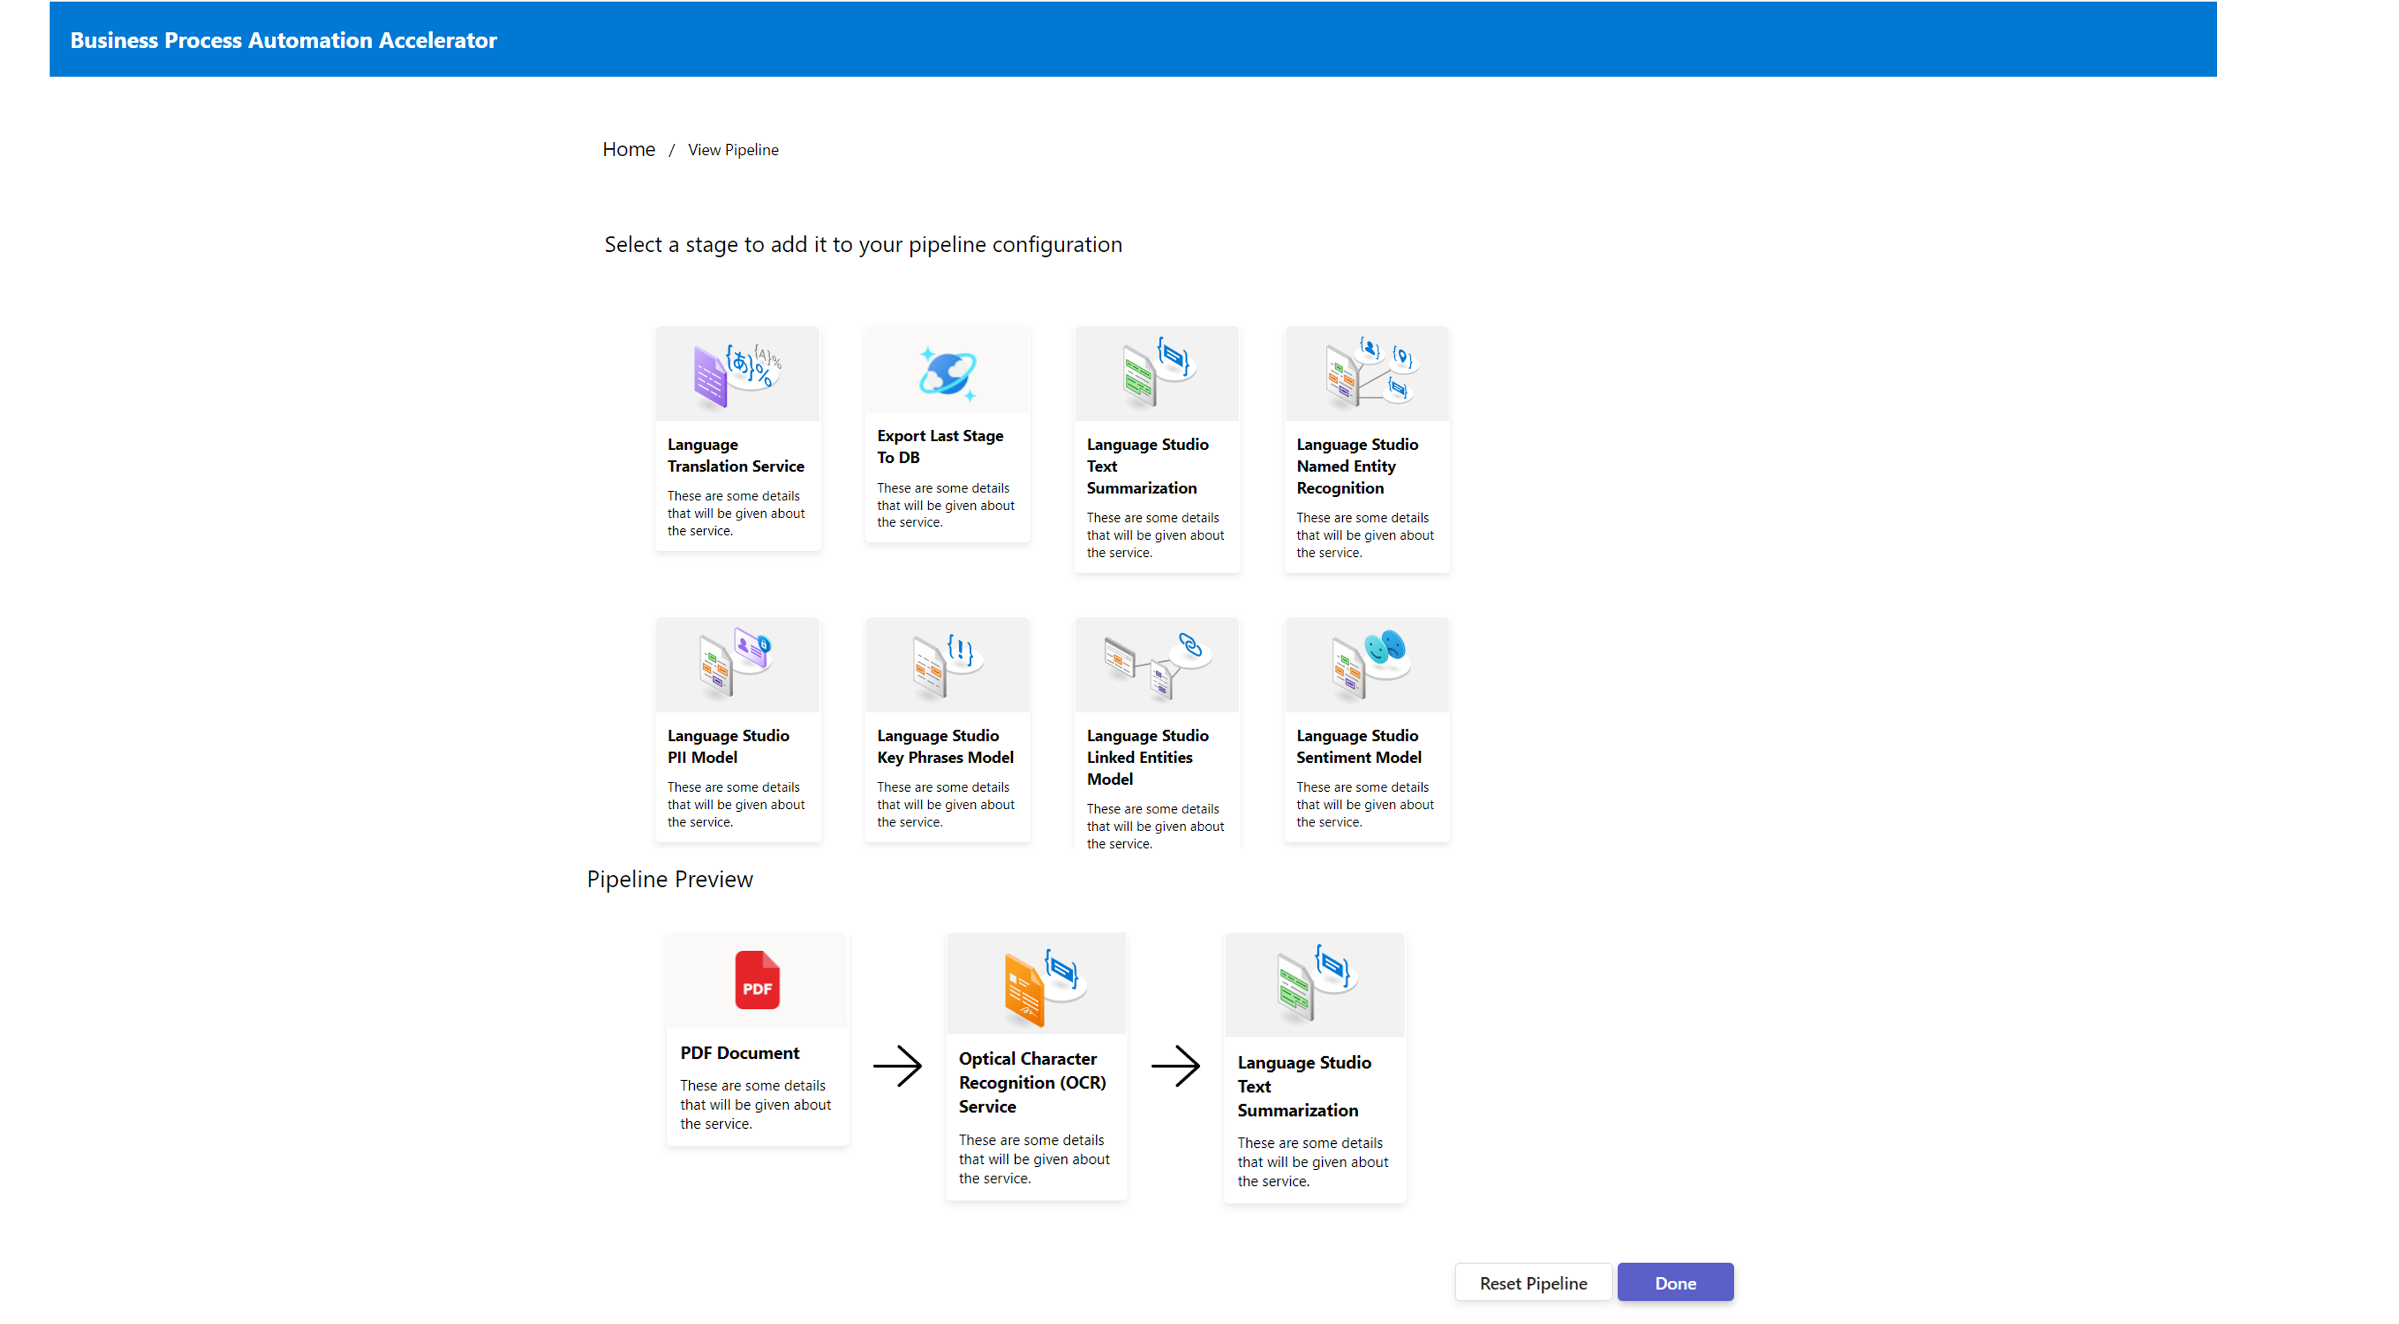Viewport: 2399px width, 1324px height.
Task: Click the PDF Document card title in preview
Action: [739, 1052]
